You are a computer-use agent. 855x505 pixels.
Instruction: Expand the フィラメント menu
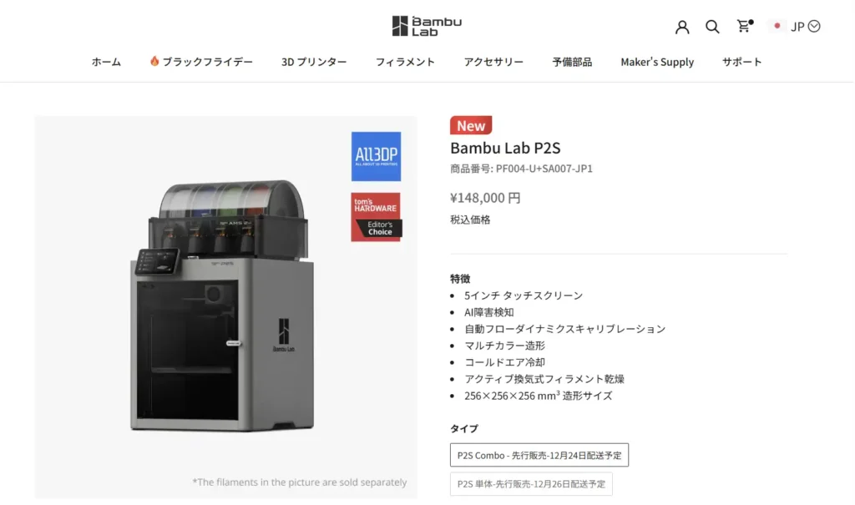click(405, 62)
